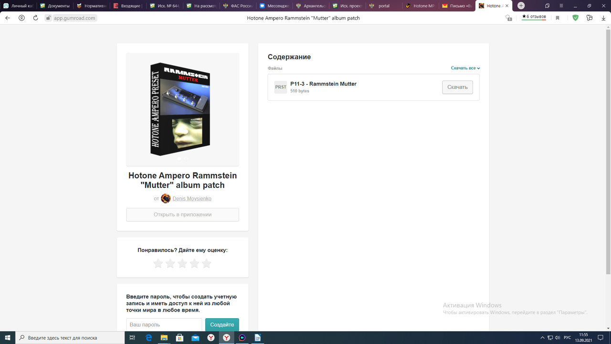Viewport: 611px width, 344px height.
Task: Switch to the Входящие tab
Action: (127, 6)
